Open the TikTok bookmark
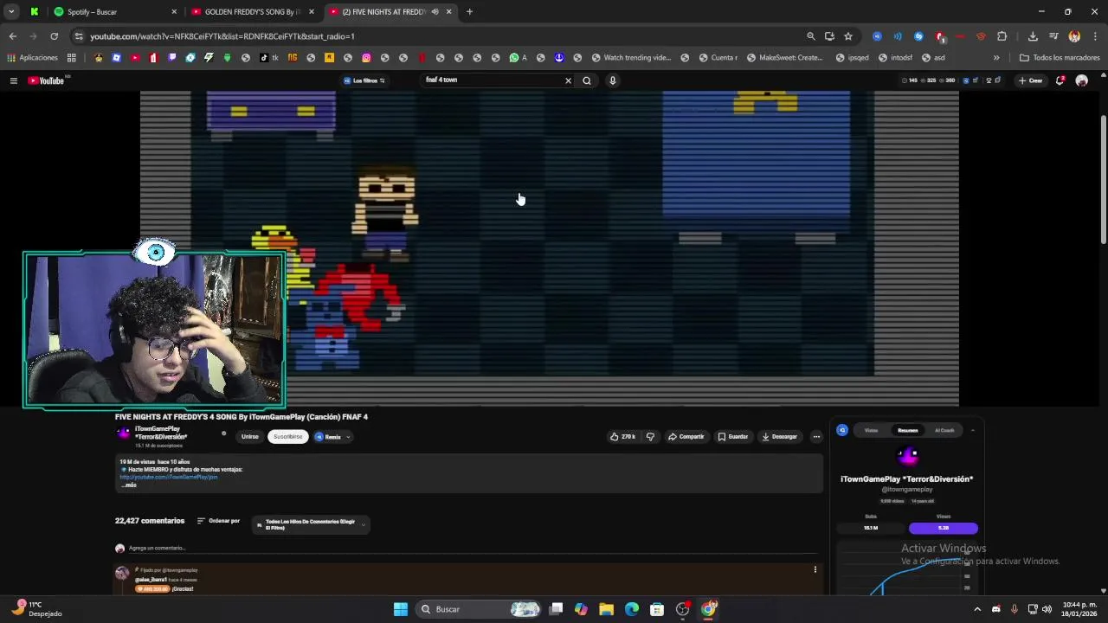 [268, 58]
